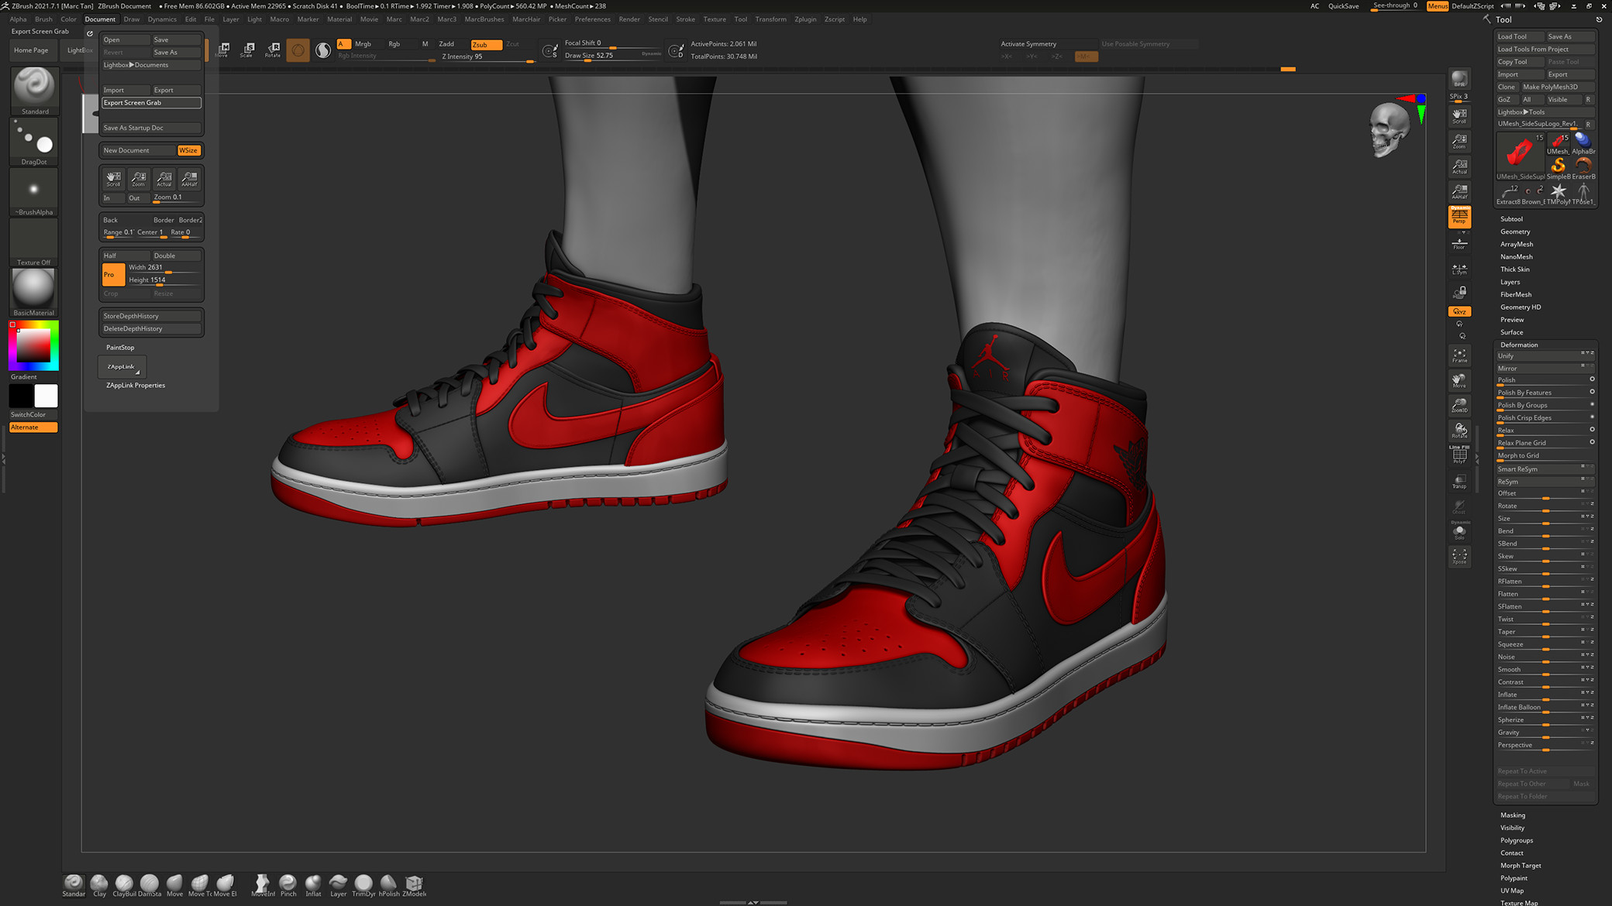Choose the hPolish brush

click(x=389, y=885)
